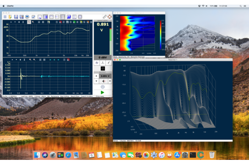Image resolution: width=249 pixels, height=164 pixels.
Task: Click the pencil notes icon in main toolbar
Action: coord(104,17)
